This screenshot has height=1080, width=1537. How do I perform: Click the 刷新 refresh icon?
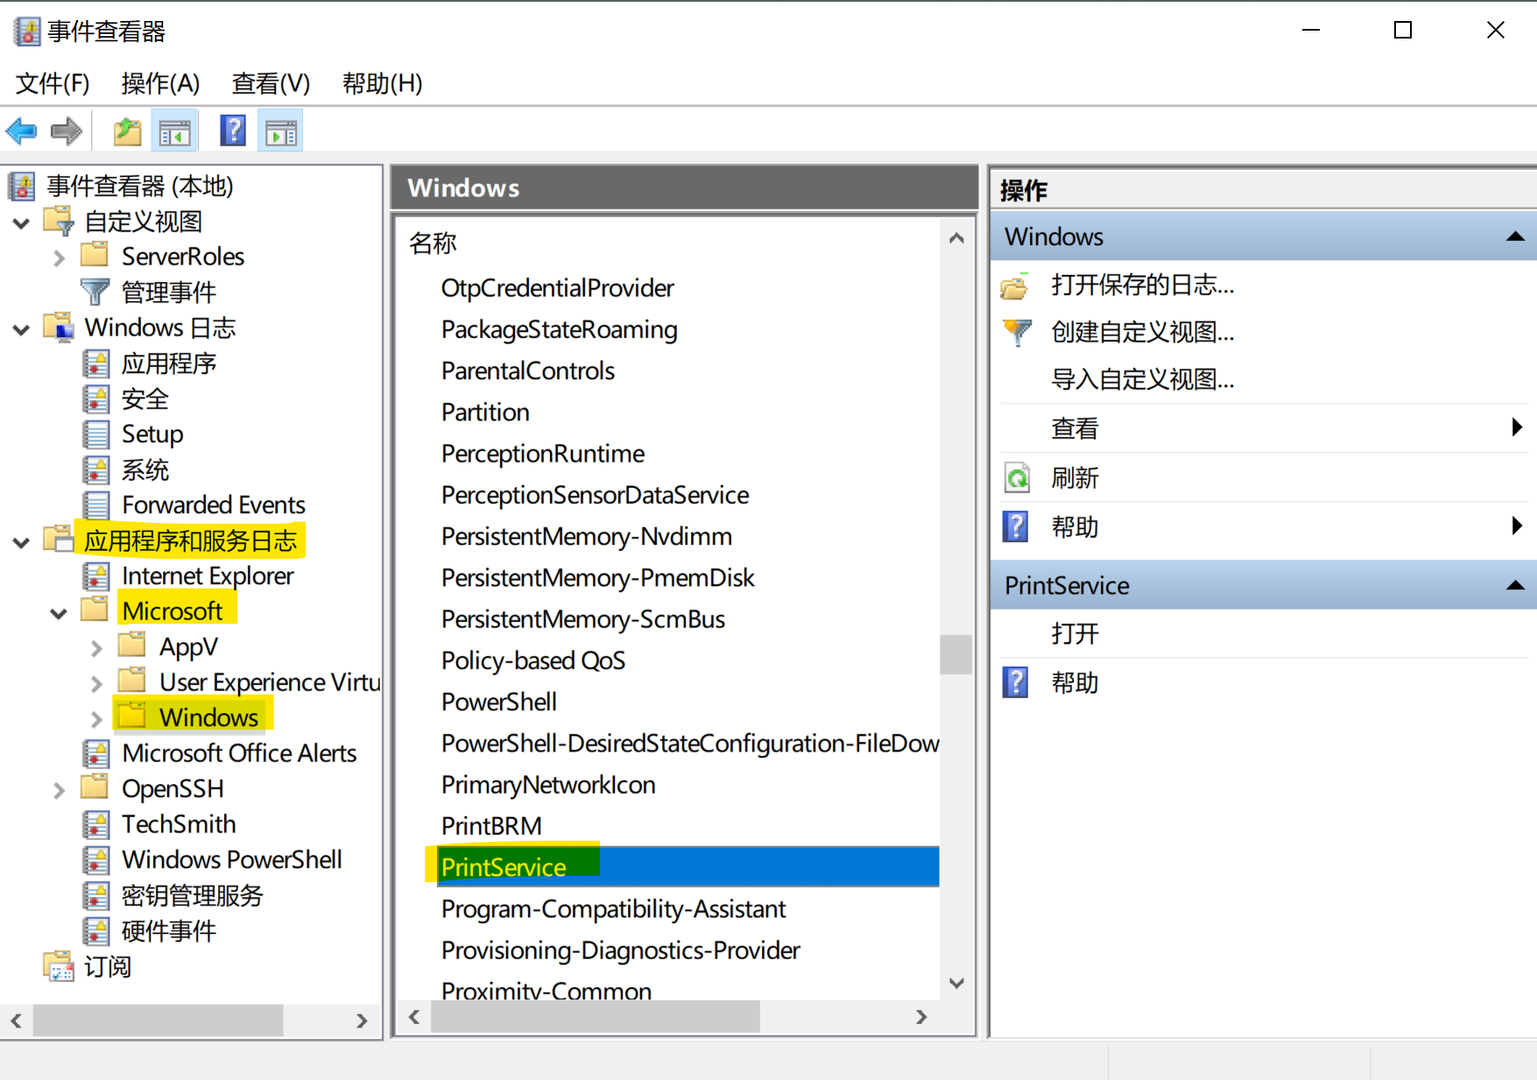(1016, 478)
